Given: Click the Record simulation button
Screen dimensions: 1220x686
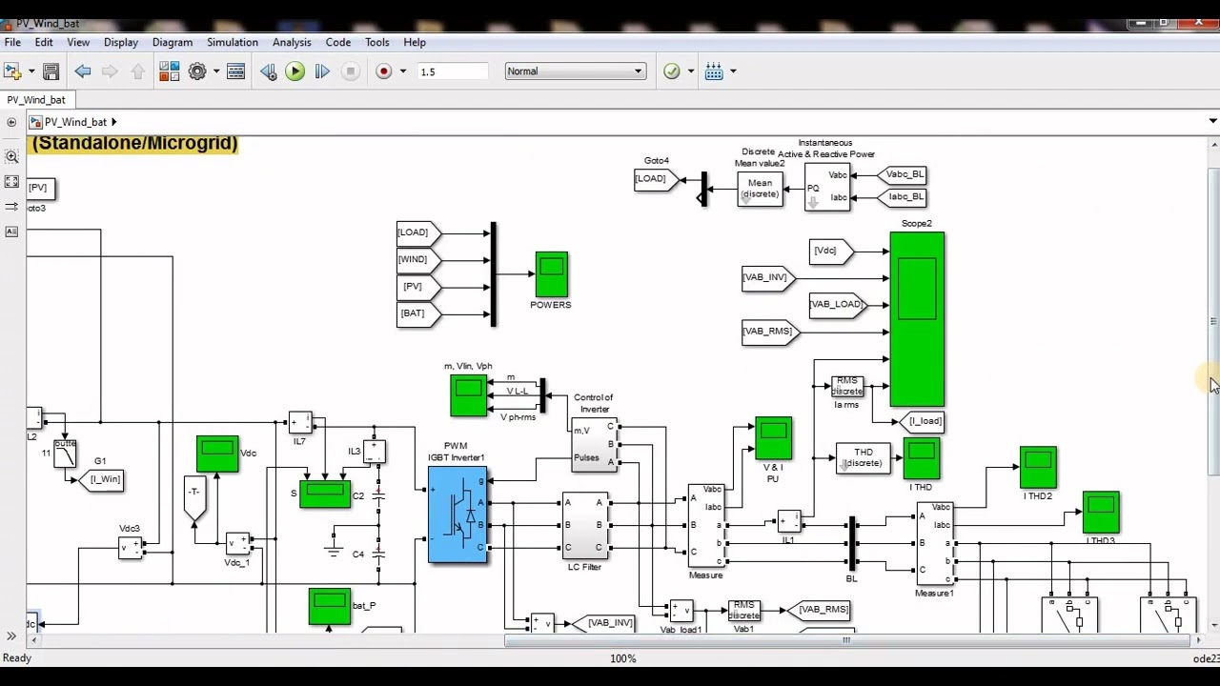Looking at the screenshot, I should (384, 71).
